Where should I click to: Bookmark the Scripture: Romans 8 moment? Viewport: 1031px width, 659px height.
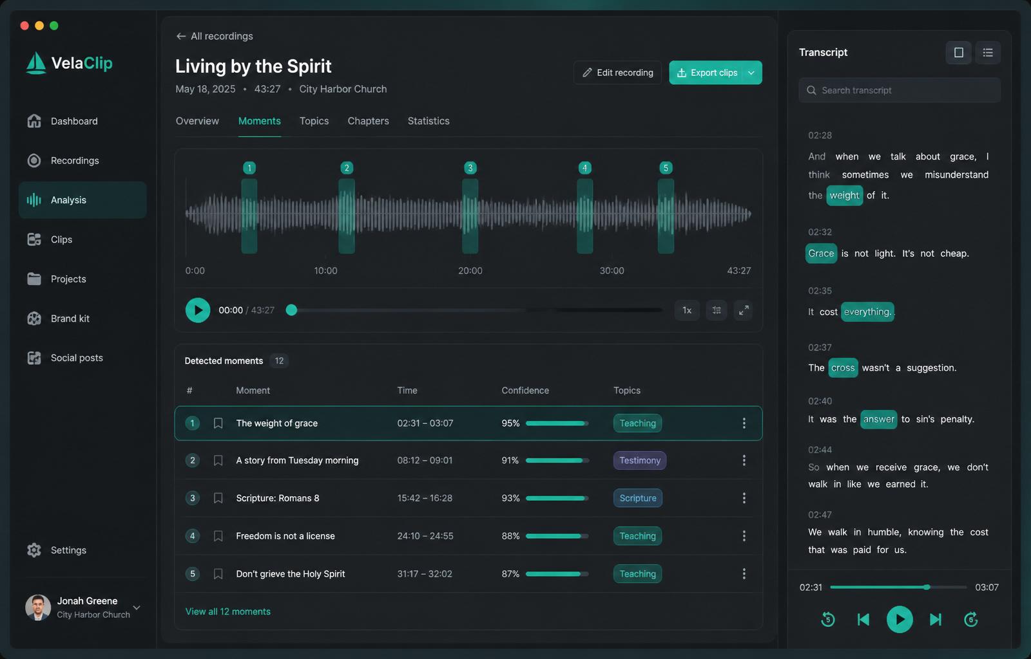(x=218, y=498)
